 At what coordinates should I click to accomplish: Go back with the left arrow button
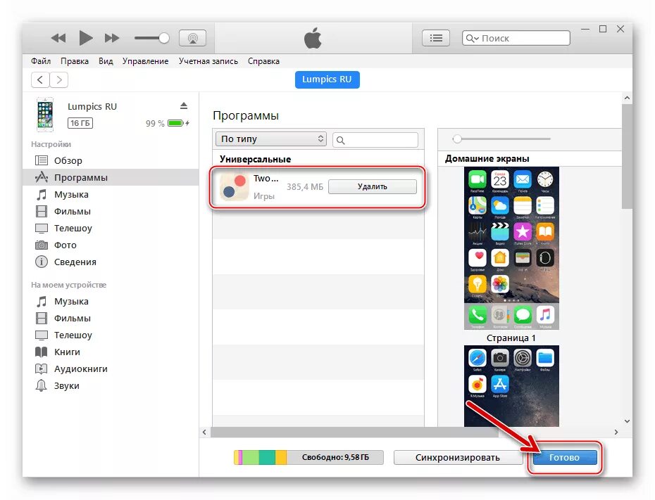tap(40, 79)
